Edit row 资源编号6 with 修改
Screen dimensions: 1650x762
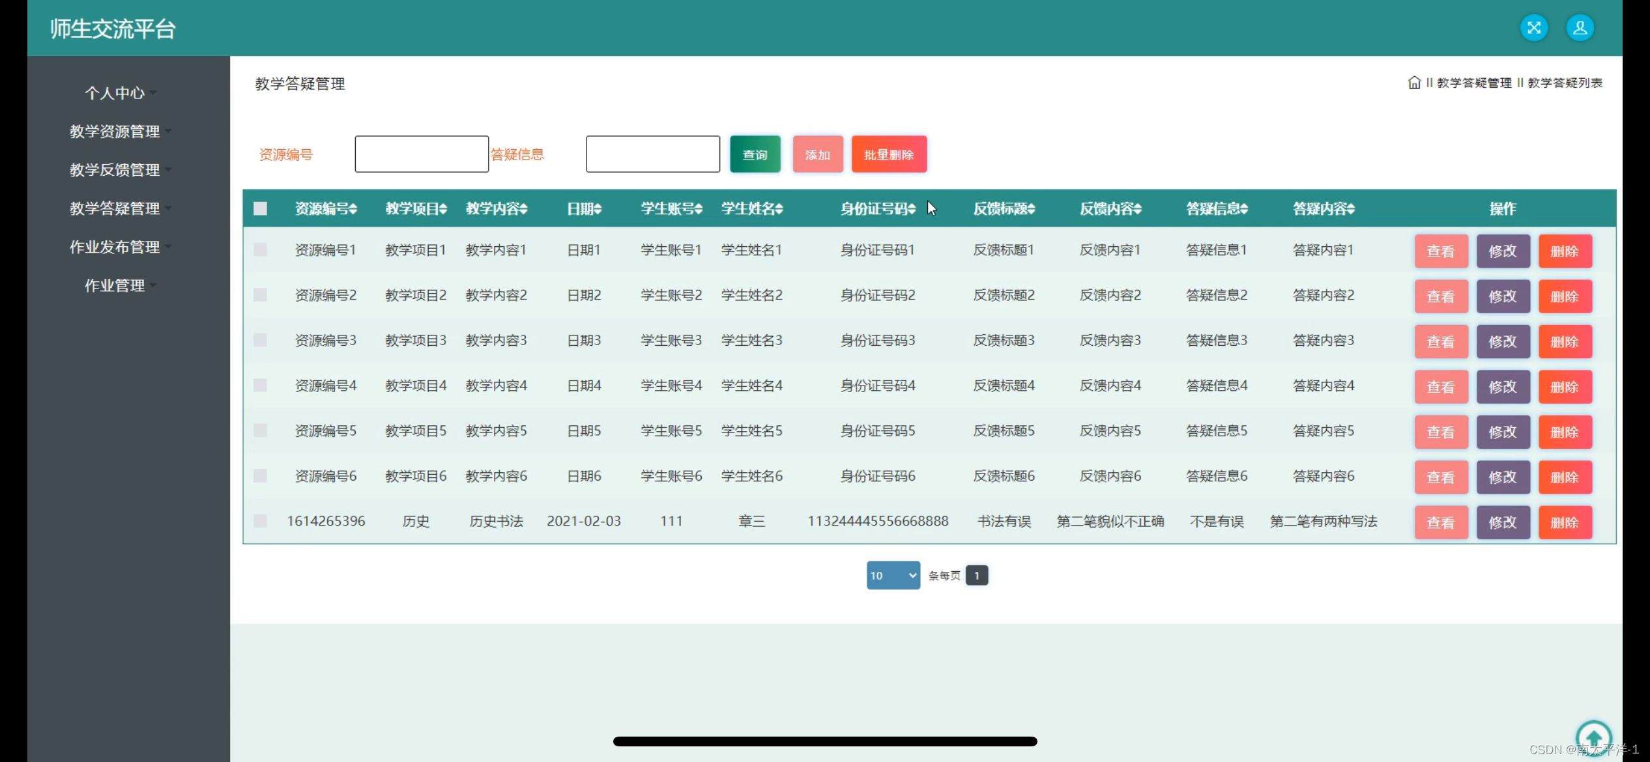(1503, 477)
